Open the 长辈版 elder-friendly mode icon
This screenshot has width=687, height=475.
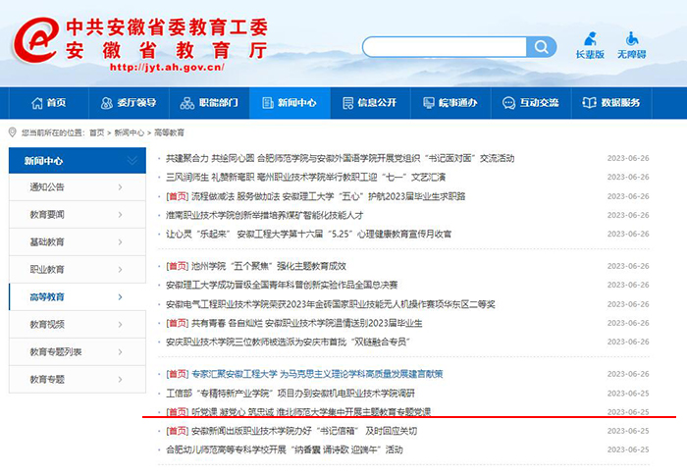590,38
